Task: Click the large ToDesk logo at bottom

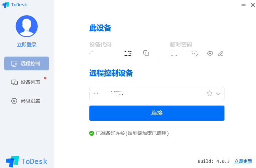Action: pyautogui.click(x=26, y=161)
